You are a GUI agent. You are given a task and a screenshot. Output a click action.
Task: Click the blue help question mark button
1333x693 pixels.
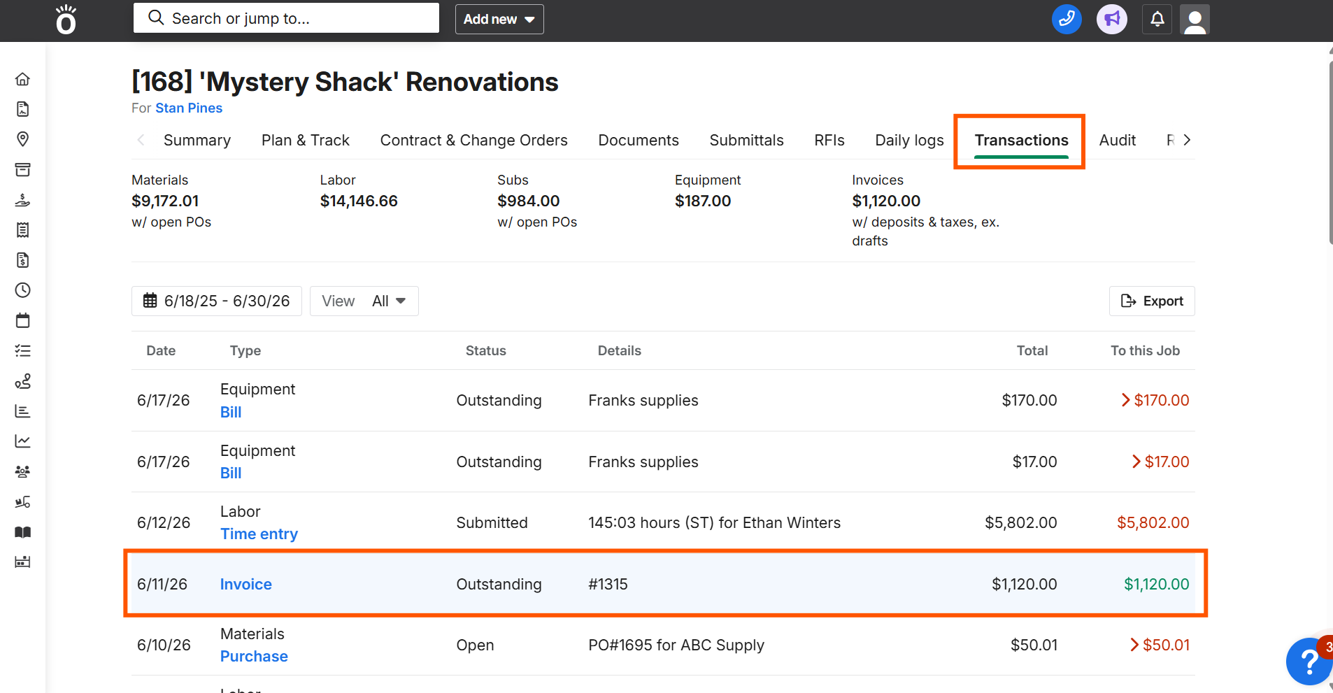(1308, 661)
